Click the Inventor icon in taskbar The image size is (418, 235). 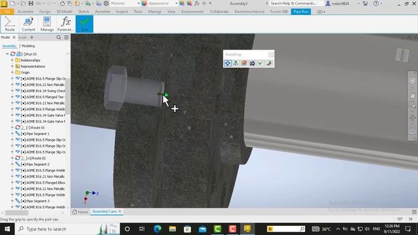coord(248,229)
